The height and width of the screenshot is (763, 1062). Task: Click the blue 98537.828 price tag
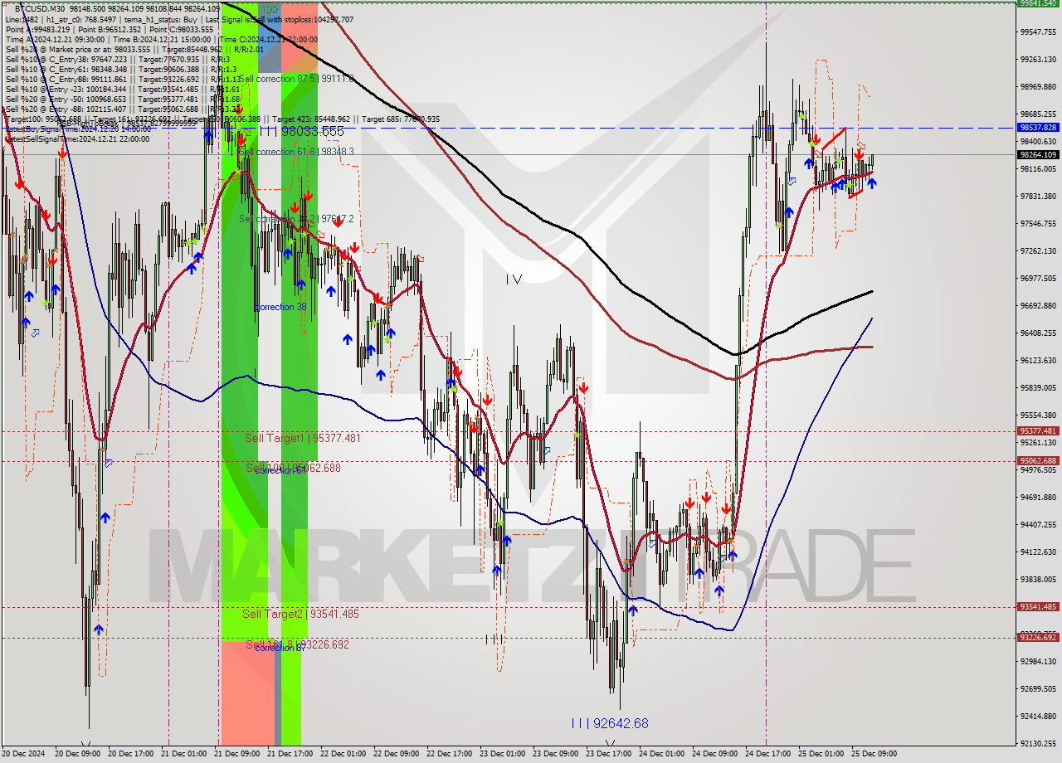click(1038, 128)
